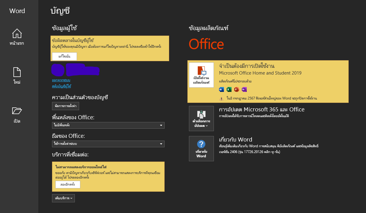The image size is (366, 213).
Task: Click the เปิดใช้งานผลิตภัณฑ์ activate product button
Action: pyautogui.click(x=201, y=75)
